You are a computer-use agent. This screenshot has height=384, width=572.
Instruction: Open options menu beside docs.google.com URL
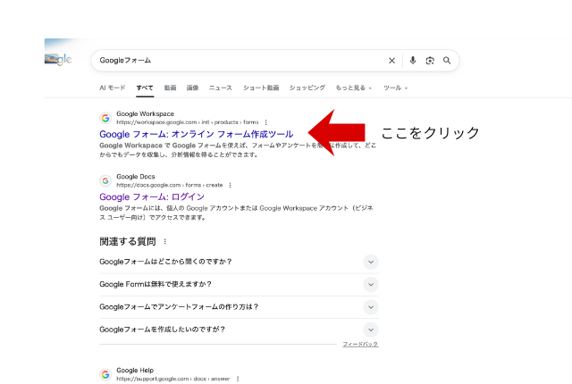pyautogui.click(x=231, y=185)
